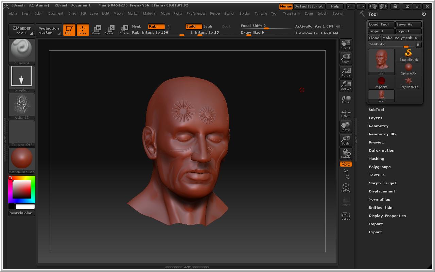435x272 pixels.
Task: Activate the Move transform tool in top shelf
Action: coord(96,30)
